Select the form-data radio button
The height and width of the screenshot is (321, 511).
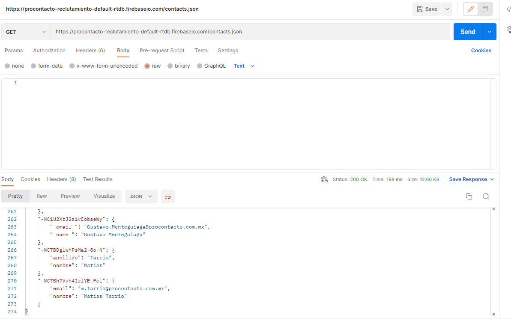coord(33,66)
